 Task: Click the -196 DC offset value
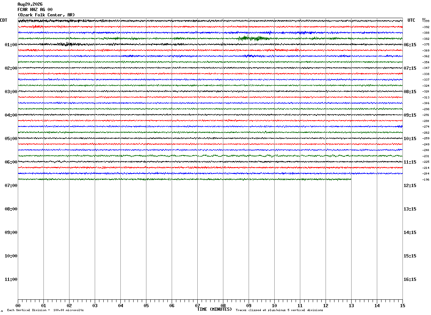pyautogui.click(x=426, y=180)
